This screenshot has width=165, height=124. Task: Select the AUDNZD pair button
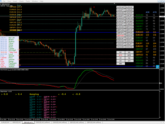point(129,10)
